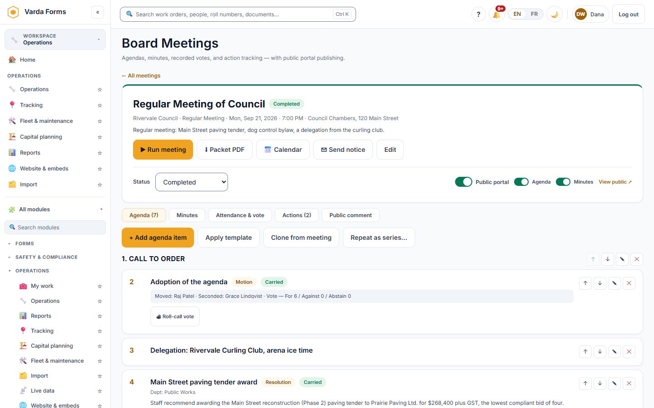Open the Actions (2) tab

point(297,215)
